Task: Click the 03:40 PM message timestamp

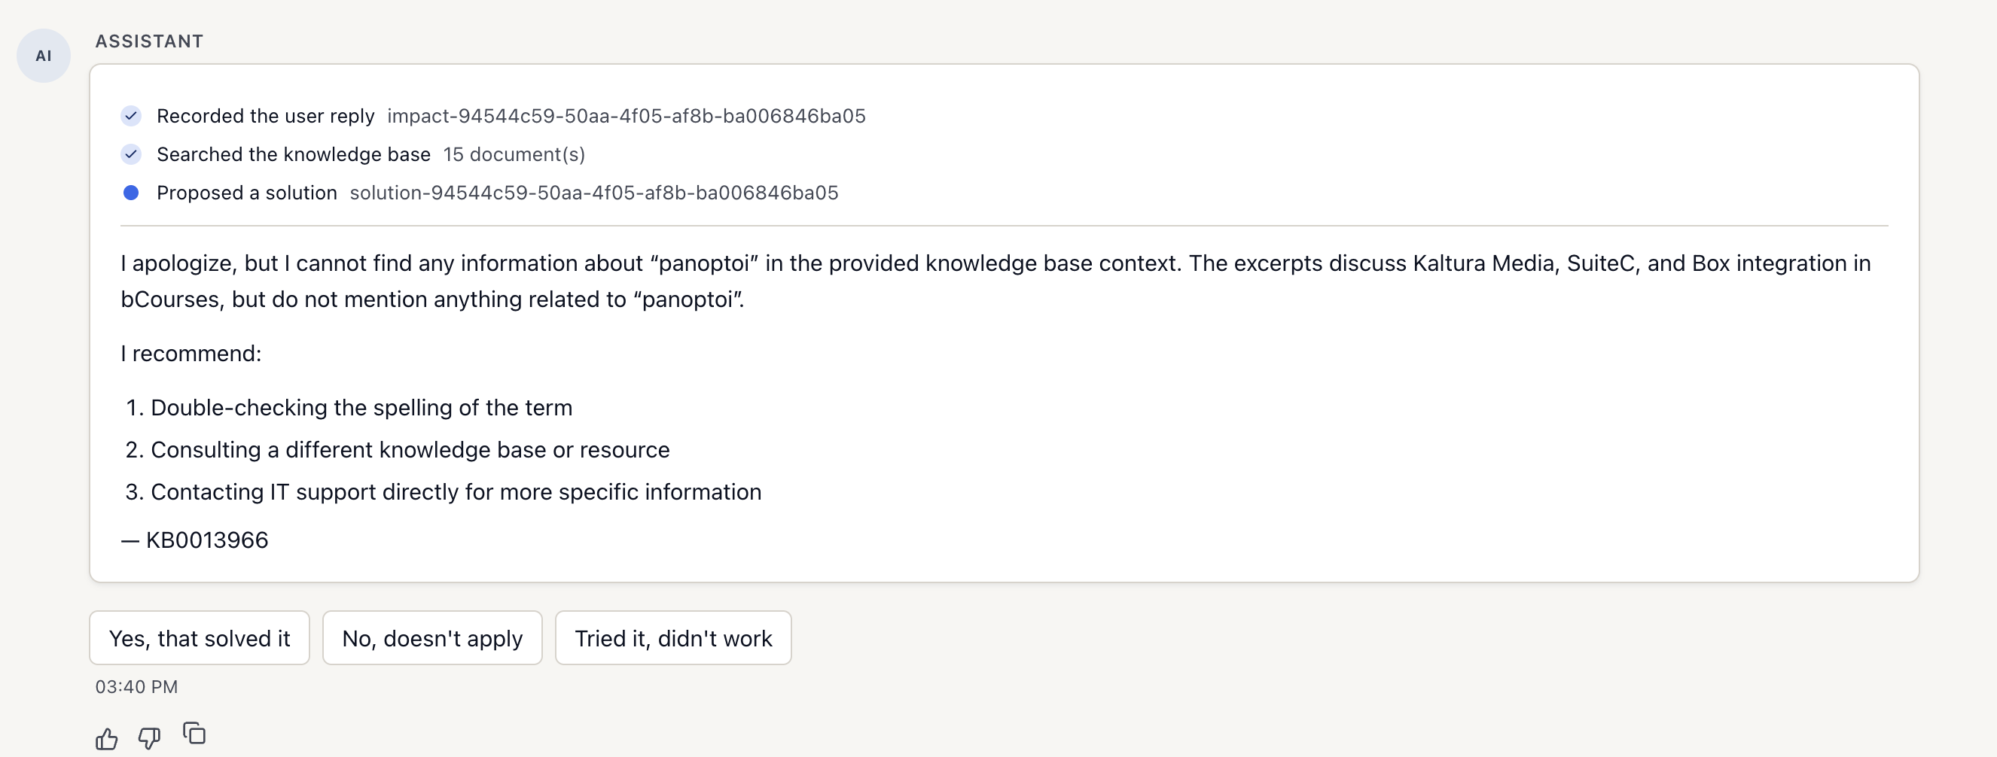Action: (x=136, y=686)
